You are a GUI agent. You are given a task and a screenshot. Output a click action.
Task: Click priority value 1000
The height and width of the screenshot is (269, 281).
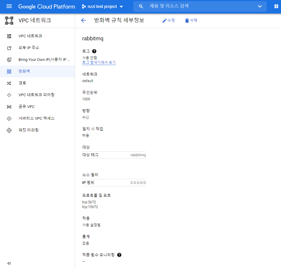pos(86,99)
